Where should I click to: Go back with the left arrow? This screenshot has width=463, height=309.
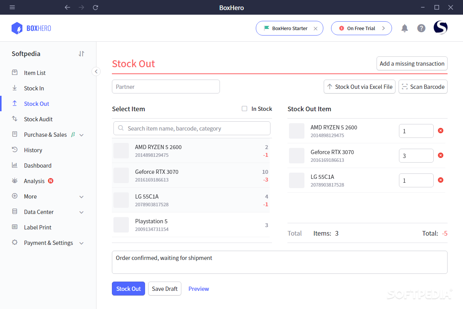coord(68,7)
